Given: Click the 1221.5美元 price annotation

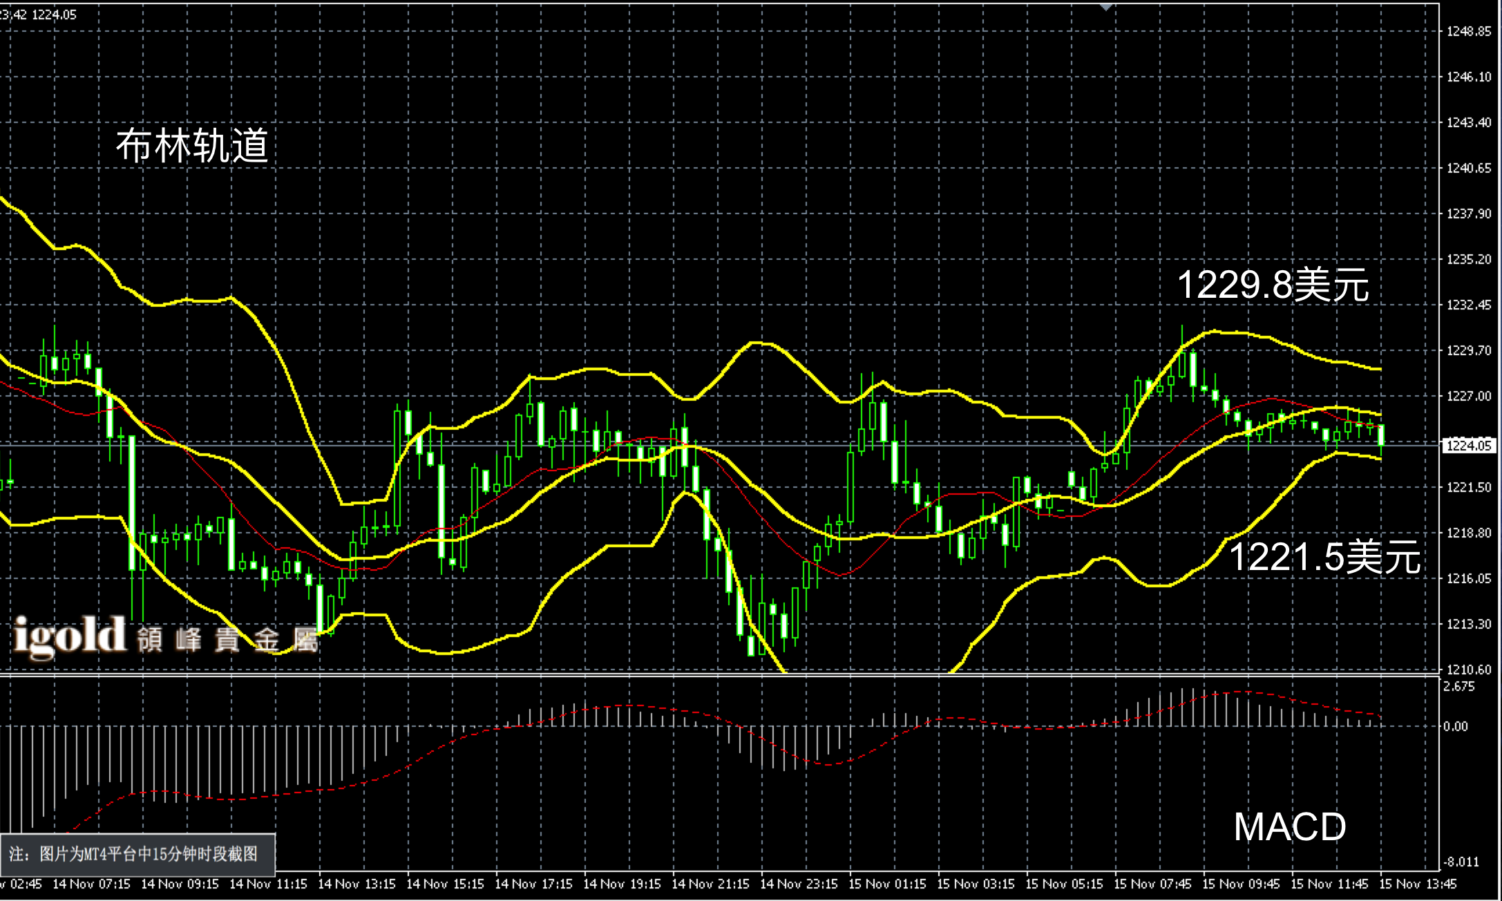Looking at the screenshot, I should click(x=1324, y=556).
